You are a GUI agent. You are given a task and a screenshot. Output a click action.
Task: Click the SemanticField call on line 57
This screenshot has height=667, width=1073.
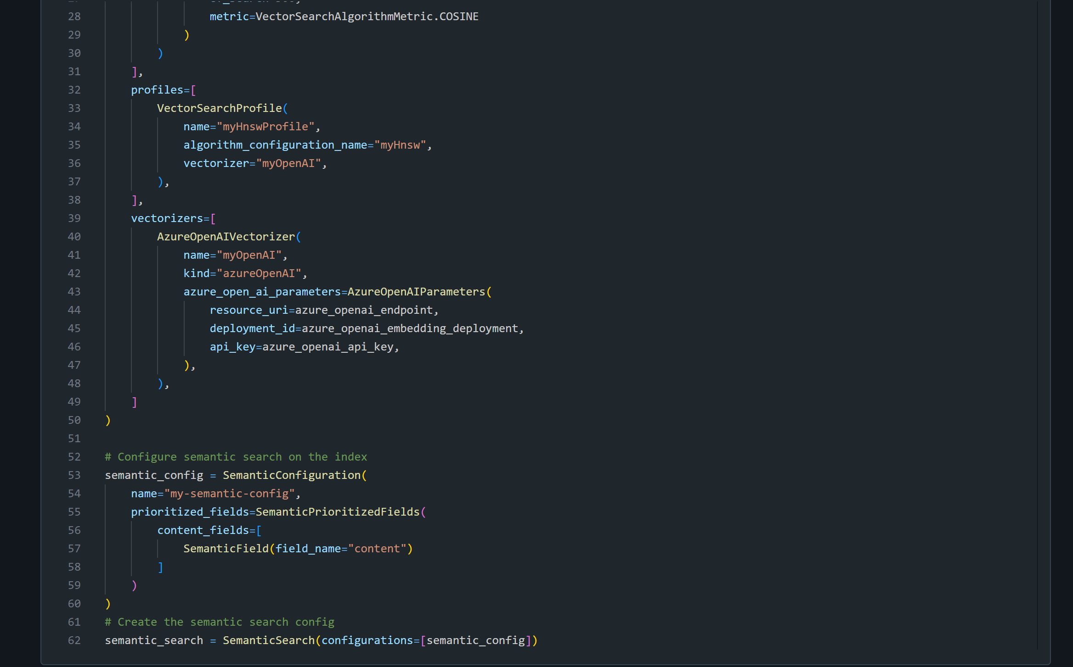point(226,549)
